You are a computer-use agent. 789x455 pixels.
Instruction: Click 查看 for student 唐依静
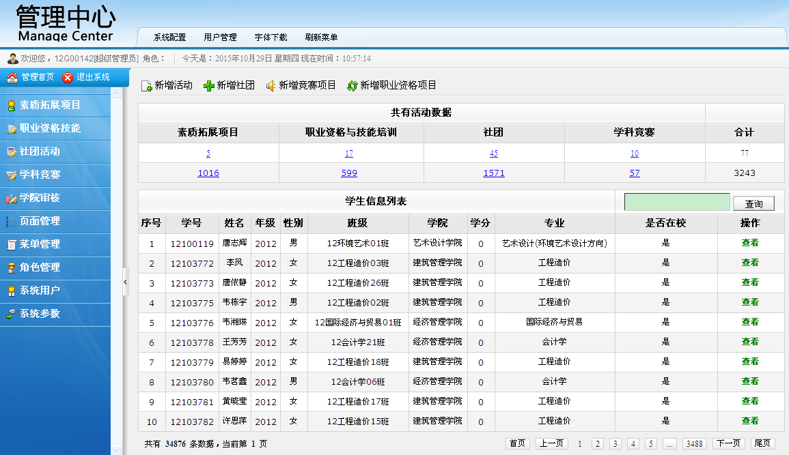tap(750, 282)
